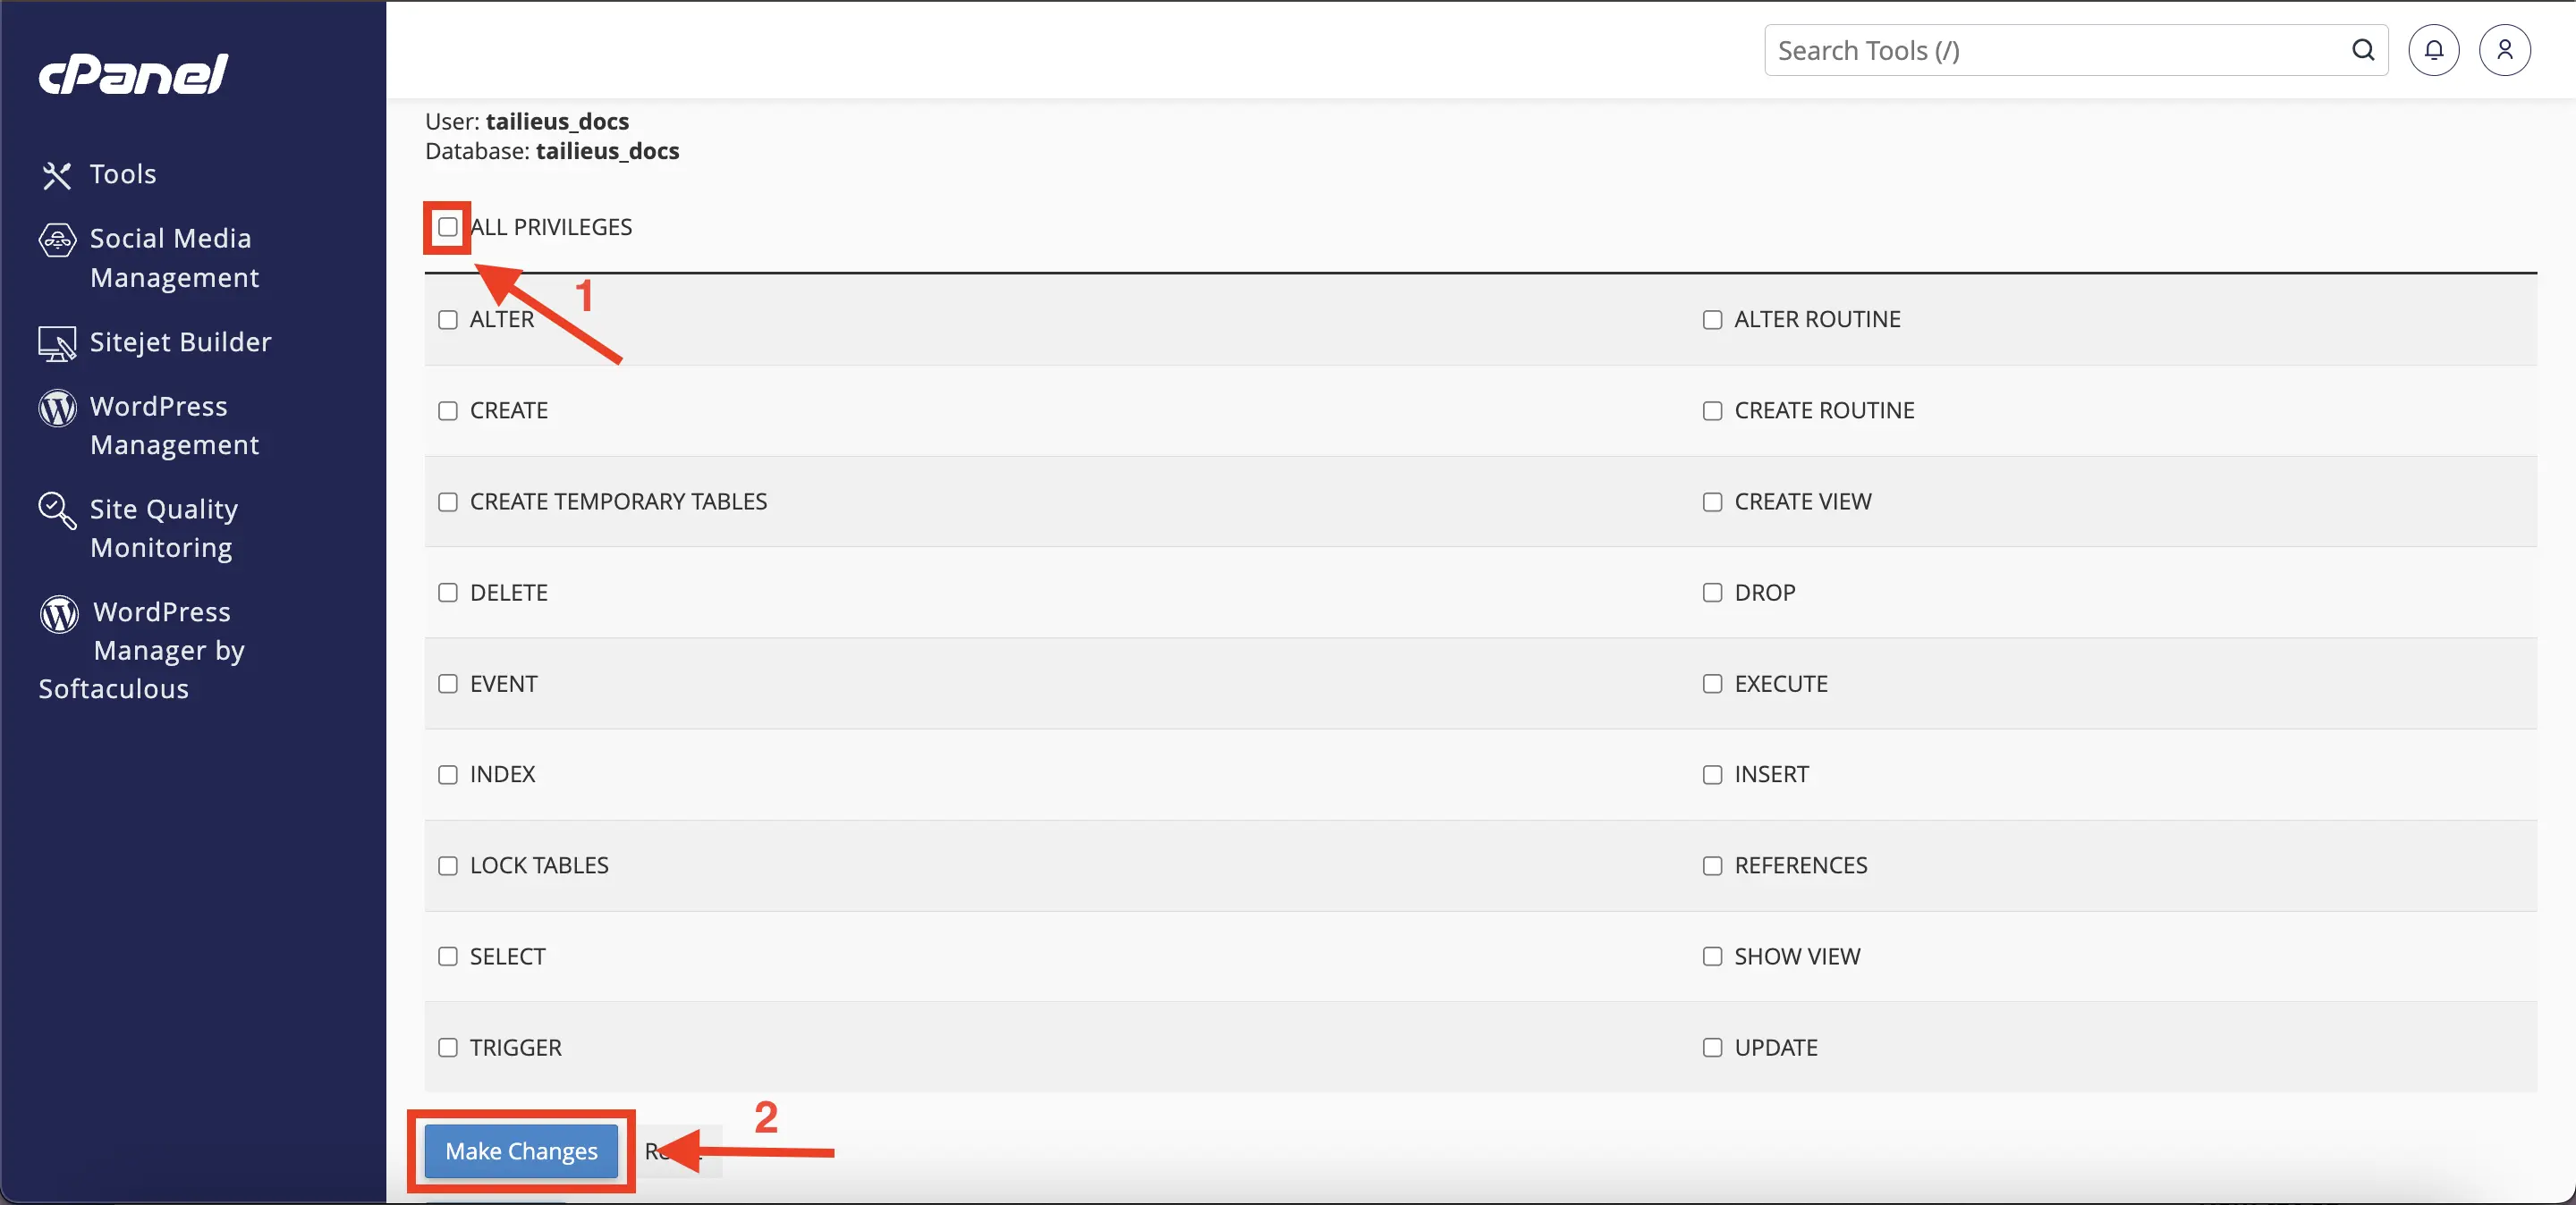Click the LOCK TABLES label text
Image resolution: width=2576 pixels, height=1205 pixels.
539,865
